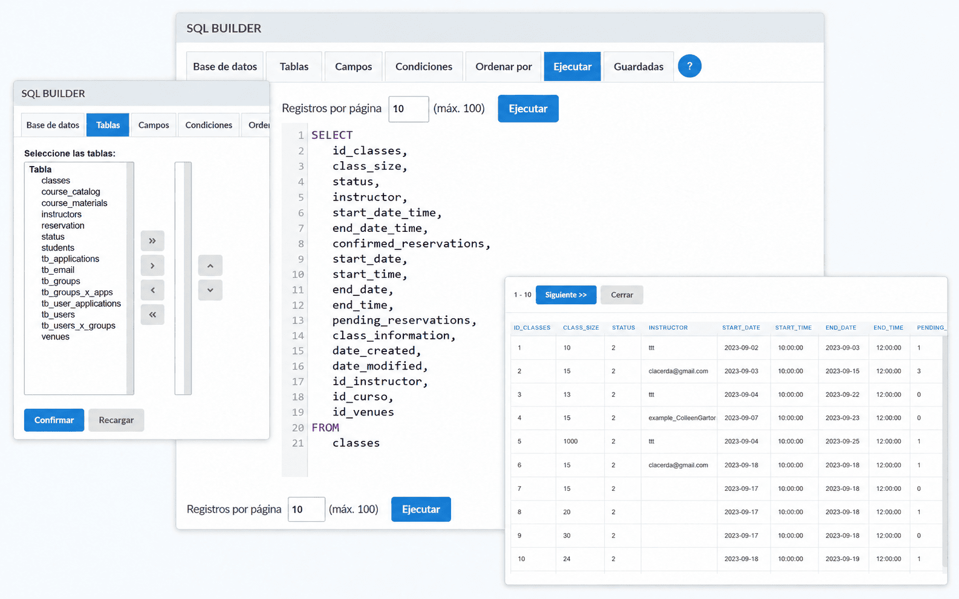Open the Tablas tab in main window
The image size is (959, 599).
click(294, 66)
